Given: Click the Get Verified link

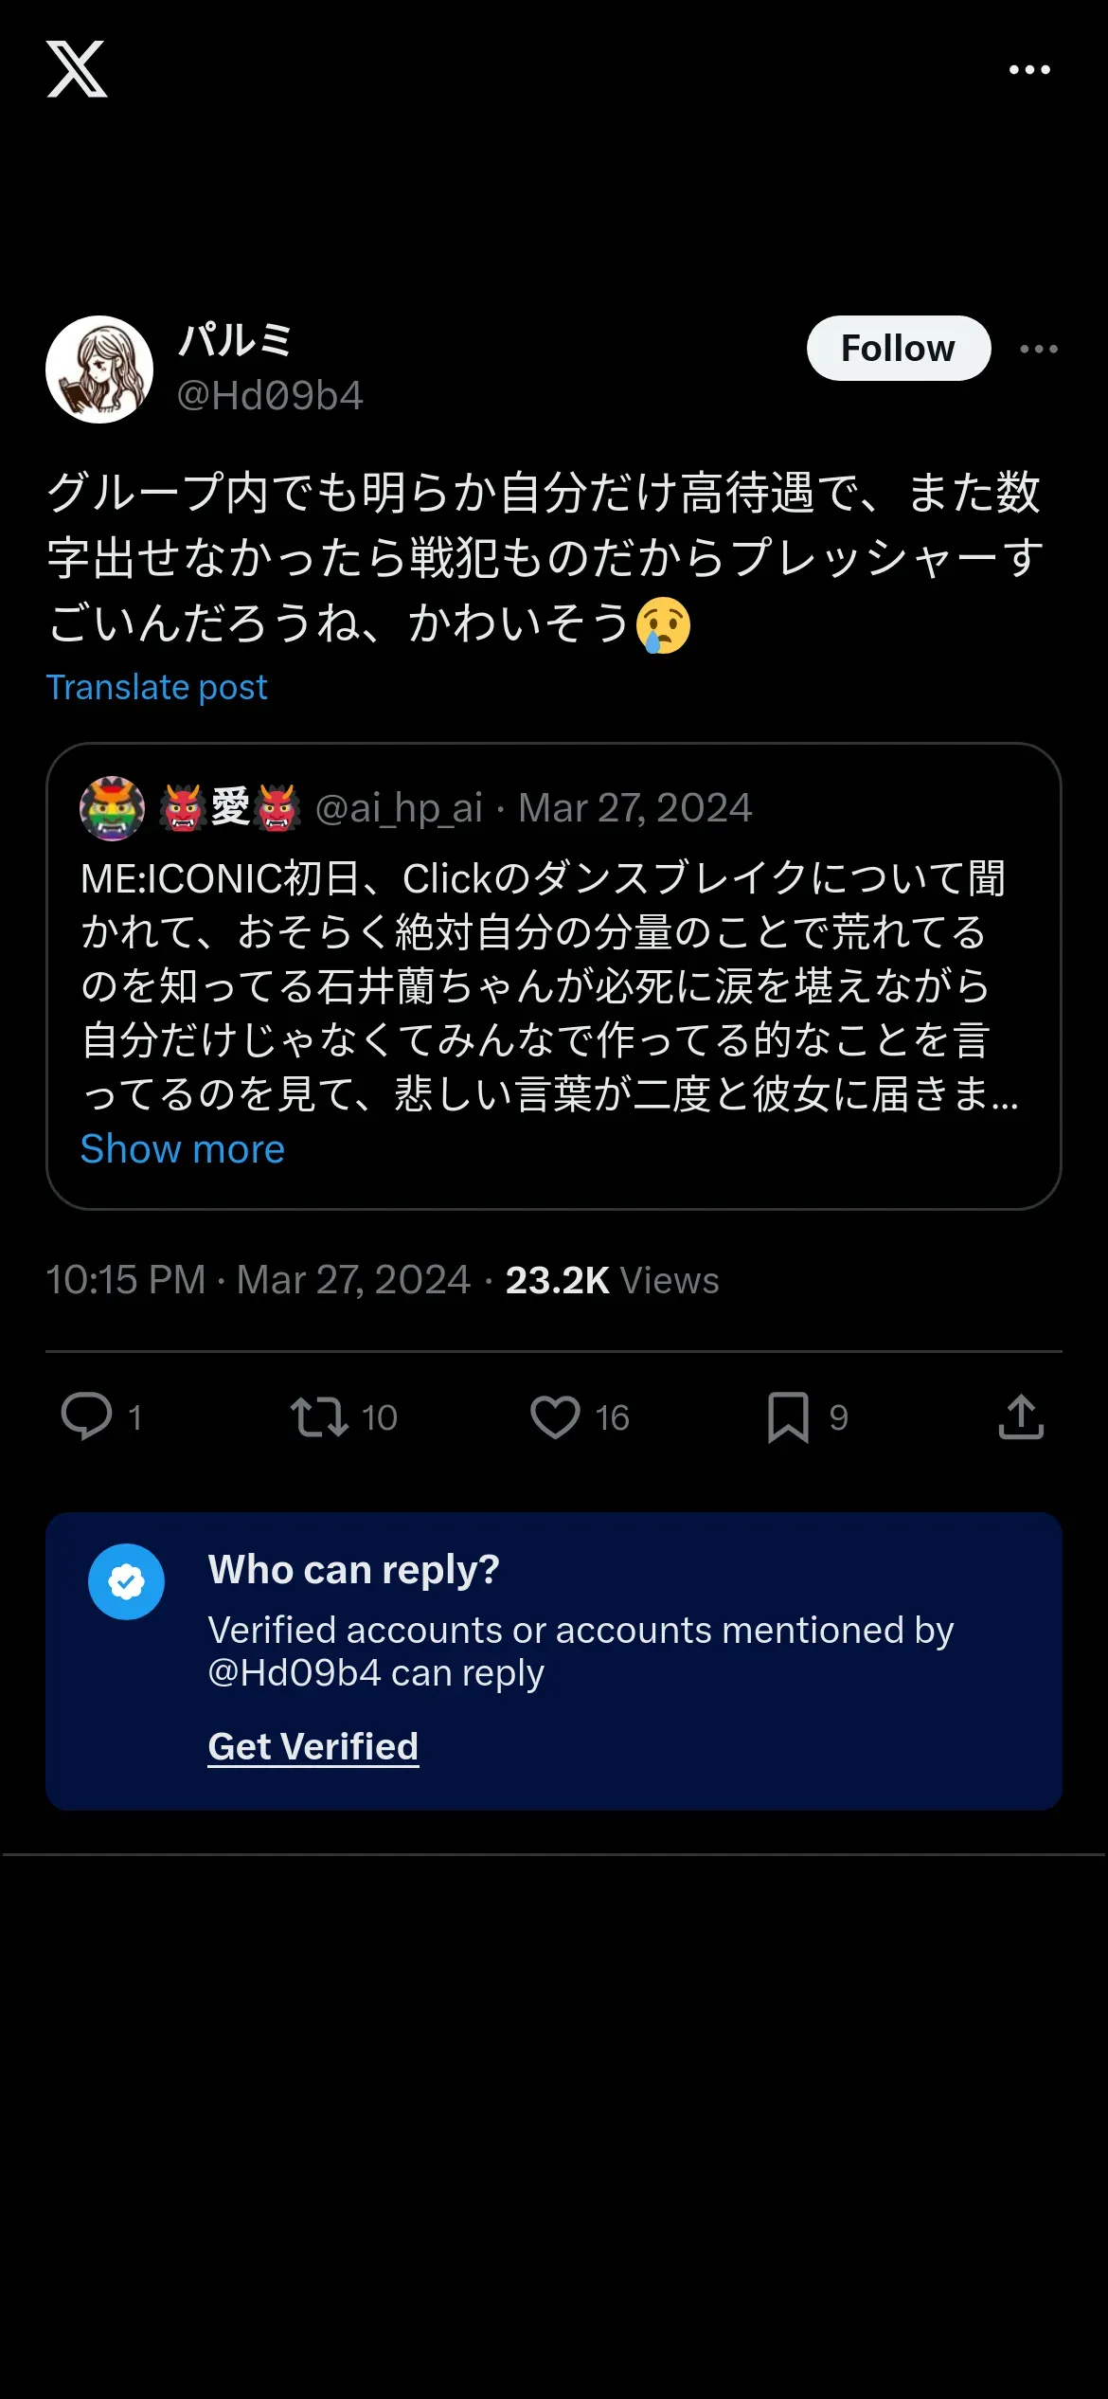Looking at the screenshot, I should point(313,1746).
